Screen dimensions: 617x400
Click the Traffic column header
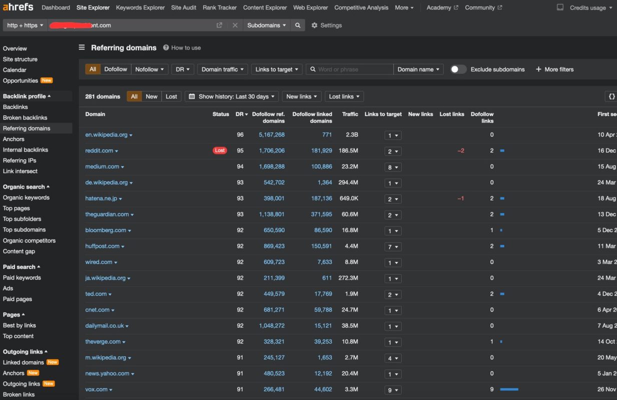point(350,114)
